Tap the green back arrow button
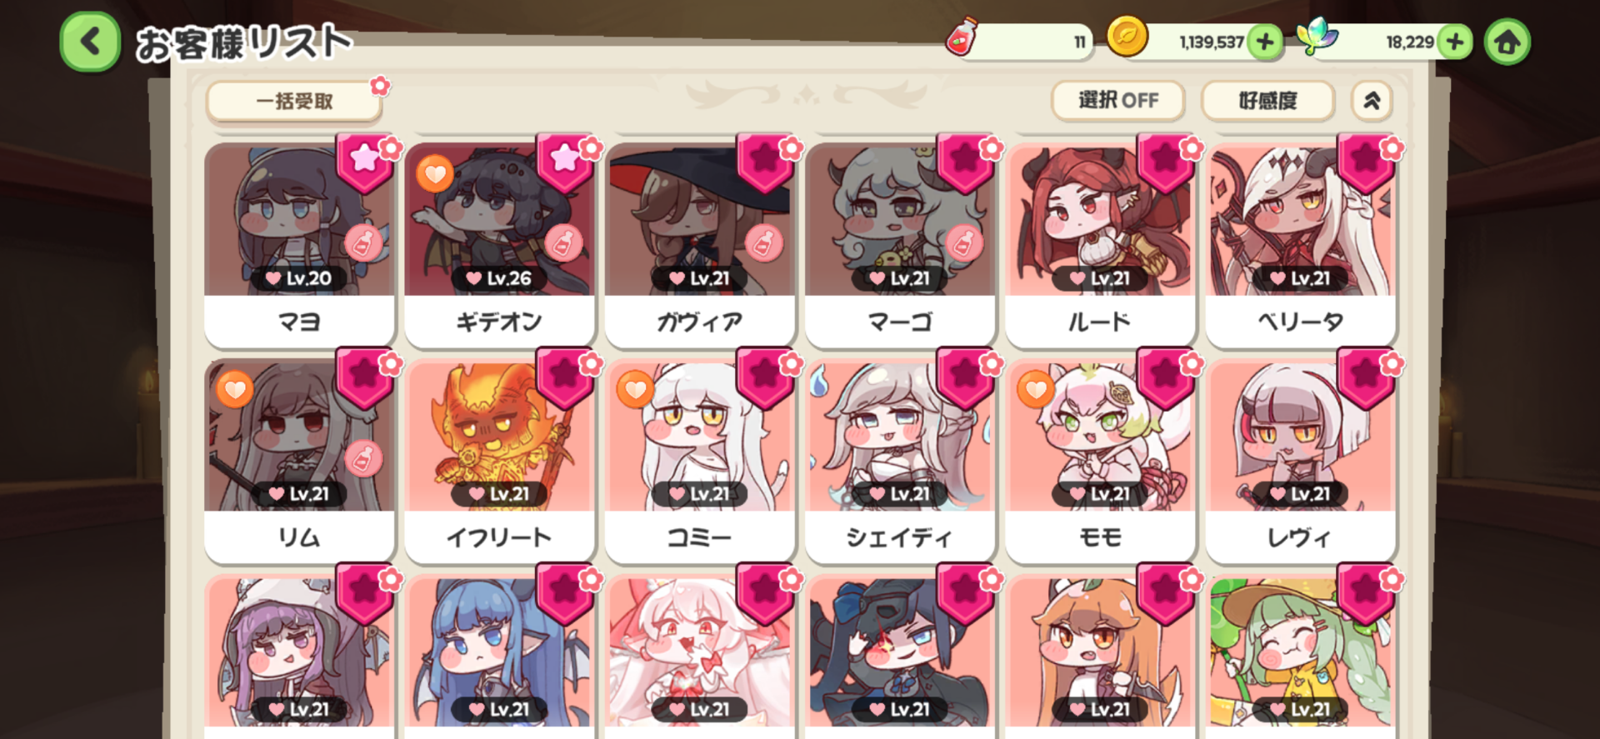 coord(90,41)
